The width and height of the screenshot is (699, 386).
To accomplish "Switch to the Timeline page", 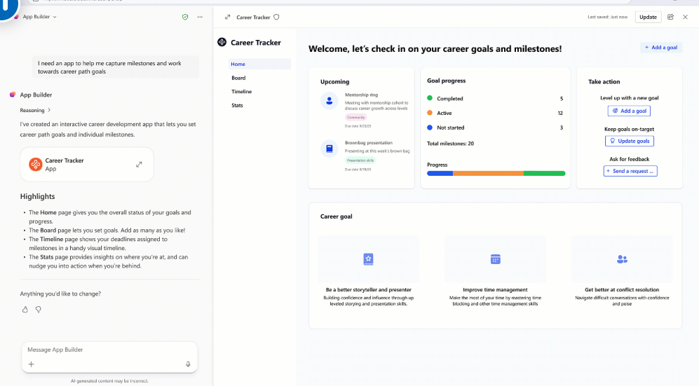I will 241,92.
